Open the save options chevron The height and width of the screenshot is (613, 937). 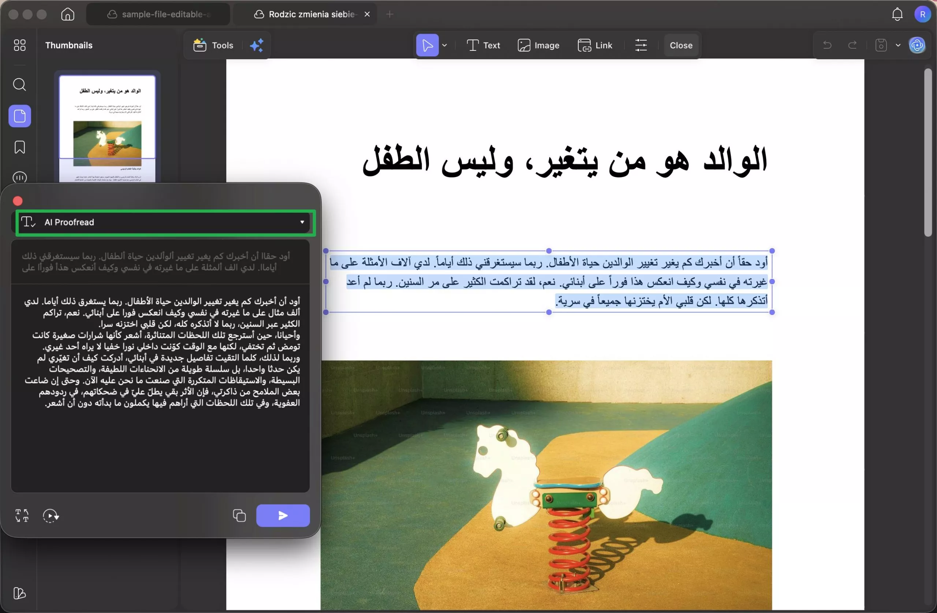pos(898,45)
